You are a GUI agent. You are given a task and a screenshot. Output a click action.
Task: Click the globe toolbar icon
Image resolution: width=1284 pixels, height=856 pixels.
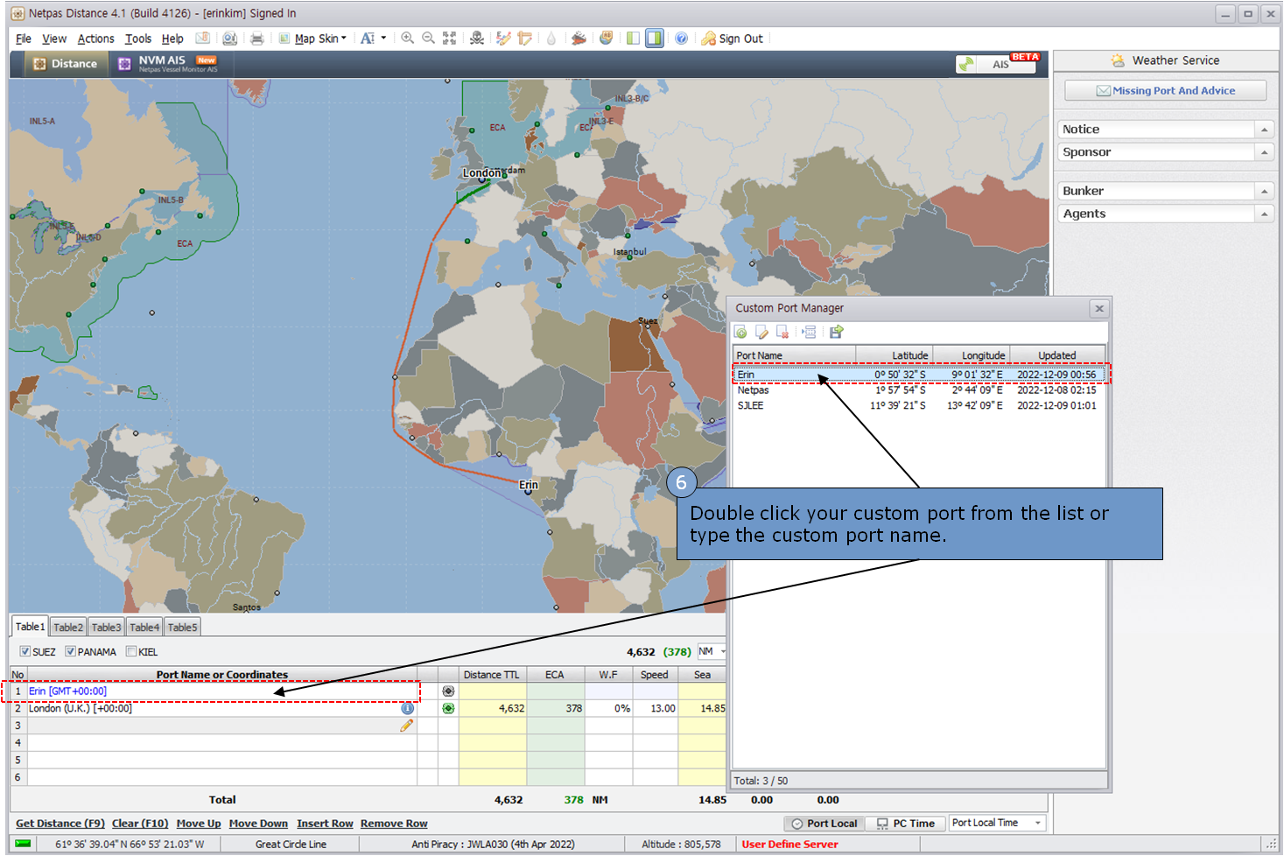pos(606,38)
